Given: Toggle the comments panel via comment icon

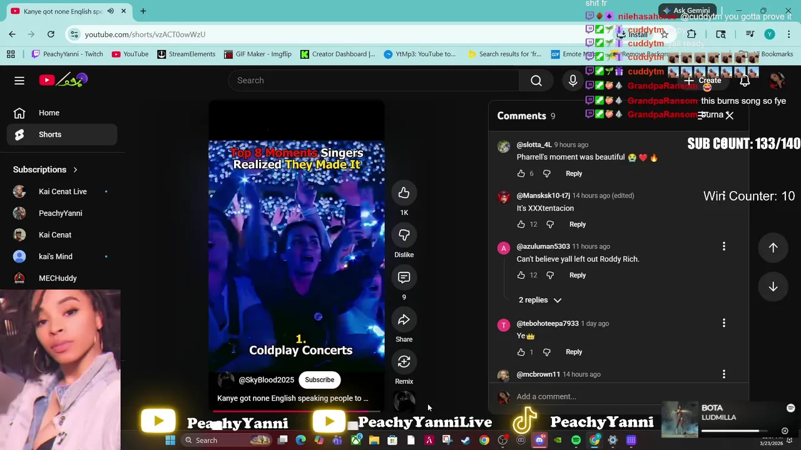Looking at the screenshot, I should click(x=404, y=277).
